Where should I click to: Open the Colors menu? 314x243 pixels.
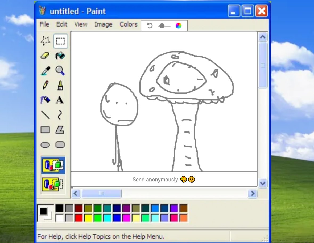click(x=128, y=24)
